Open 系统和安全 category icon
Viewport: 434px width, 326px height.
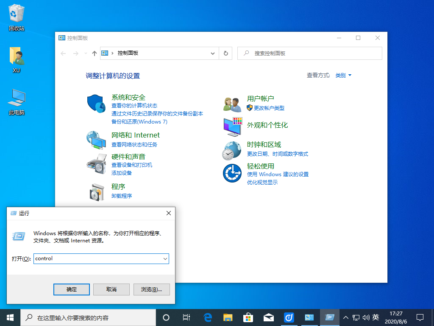tap(96, 103)
